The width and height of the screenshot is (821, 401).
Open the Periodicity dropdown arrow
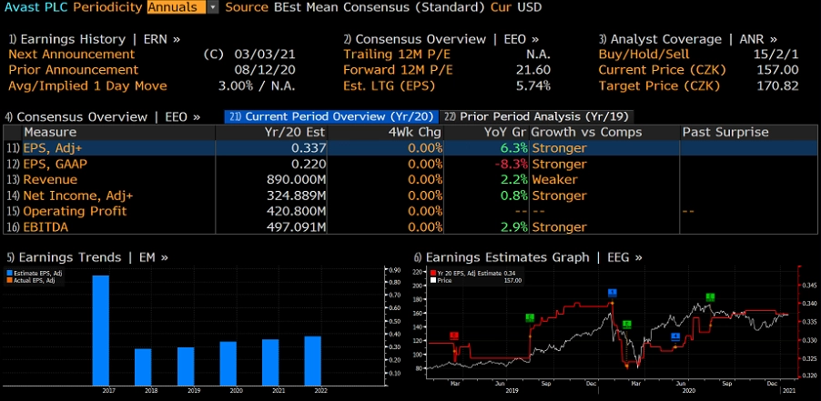(213, 7)
